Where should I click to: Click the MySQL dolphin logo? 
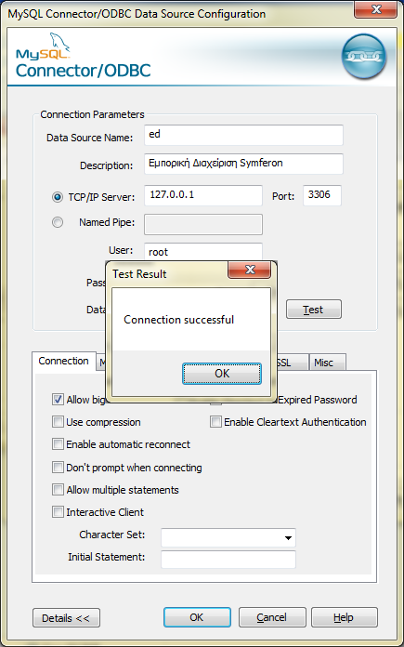tap(43, 46)
